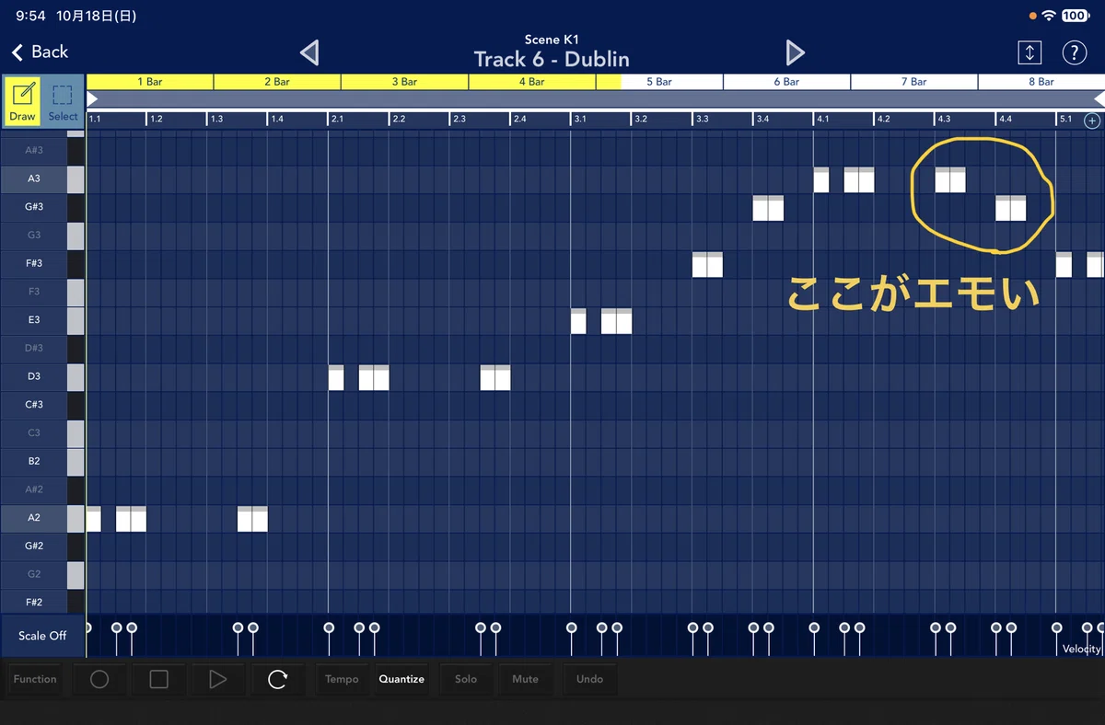Open the Function menu
The width and height of the screenshot is (1105, 725).
click(x=35, y=679)
